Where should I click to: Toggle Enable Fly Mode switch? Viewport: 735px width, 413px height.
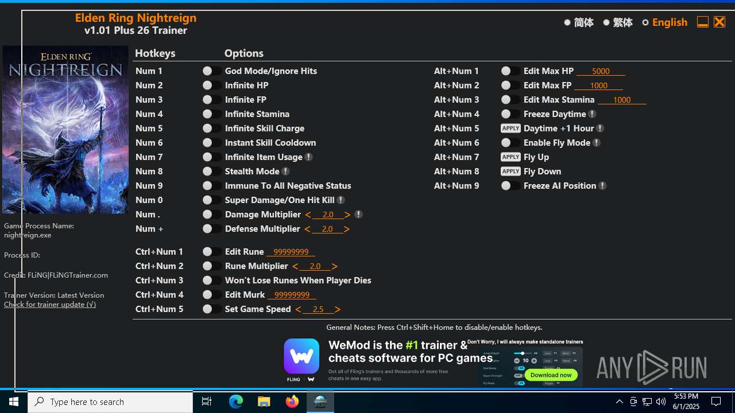(x=510, y=143)
